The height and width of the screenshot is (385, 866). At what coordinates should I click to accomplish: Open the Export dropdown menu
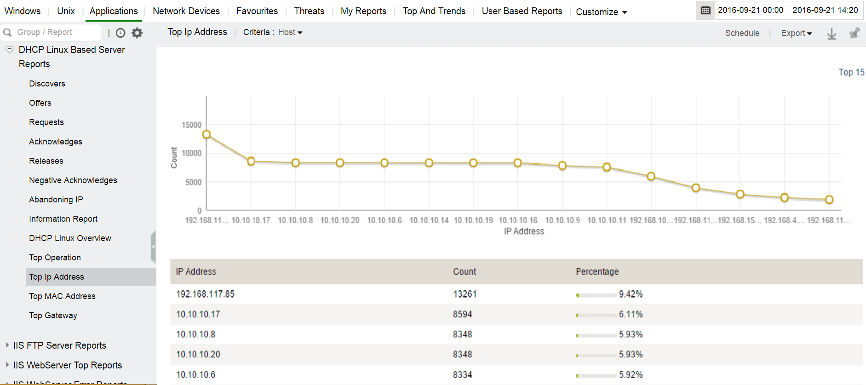797,33
